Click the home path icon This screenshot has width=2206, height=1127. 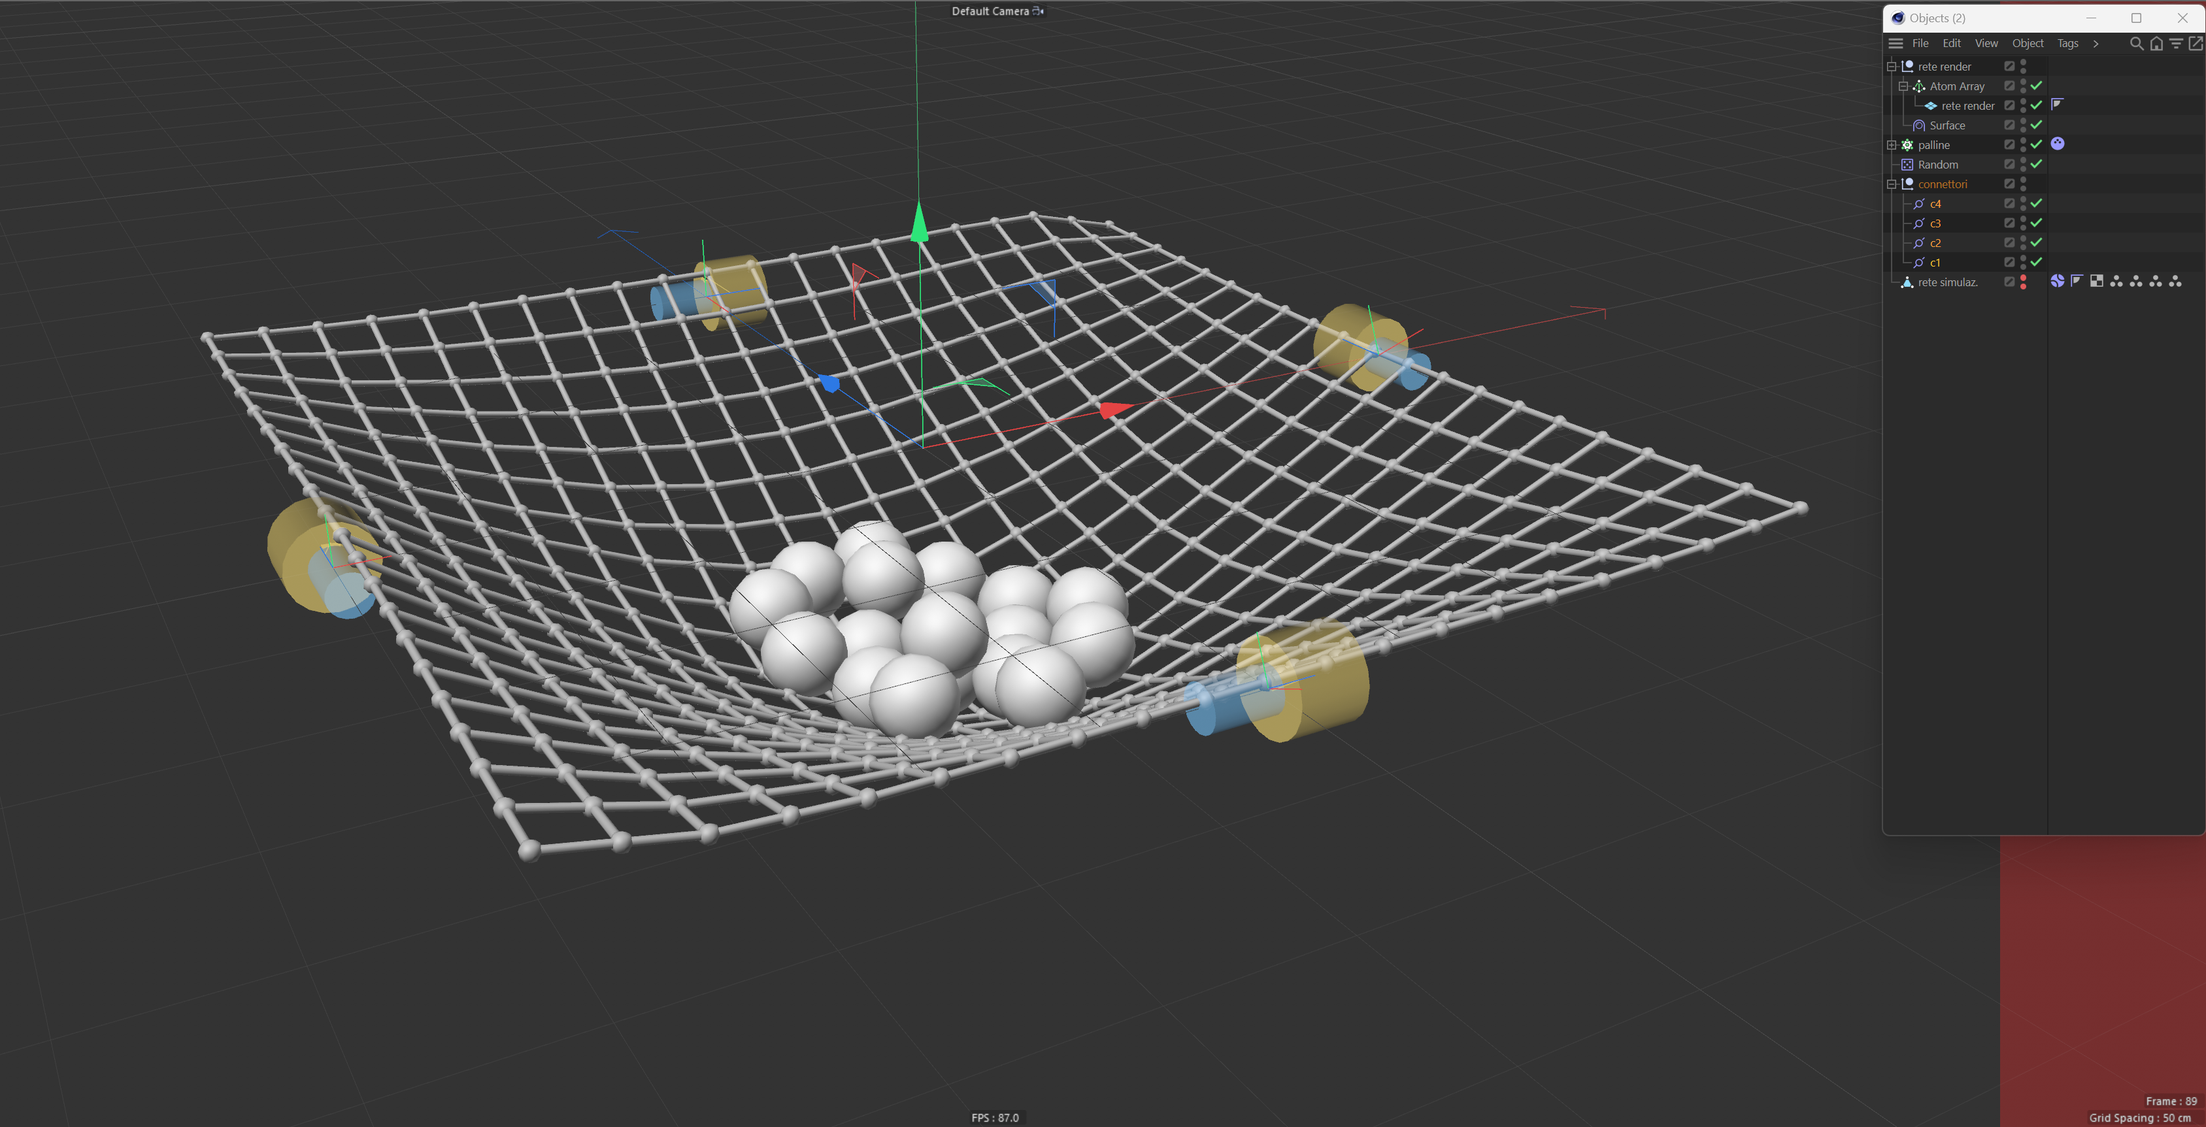pyautogui.click(x=2156, y=44)
